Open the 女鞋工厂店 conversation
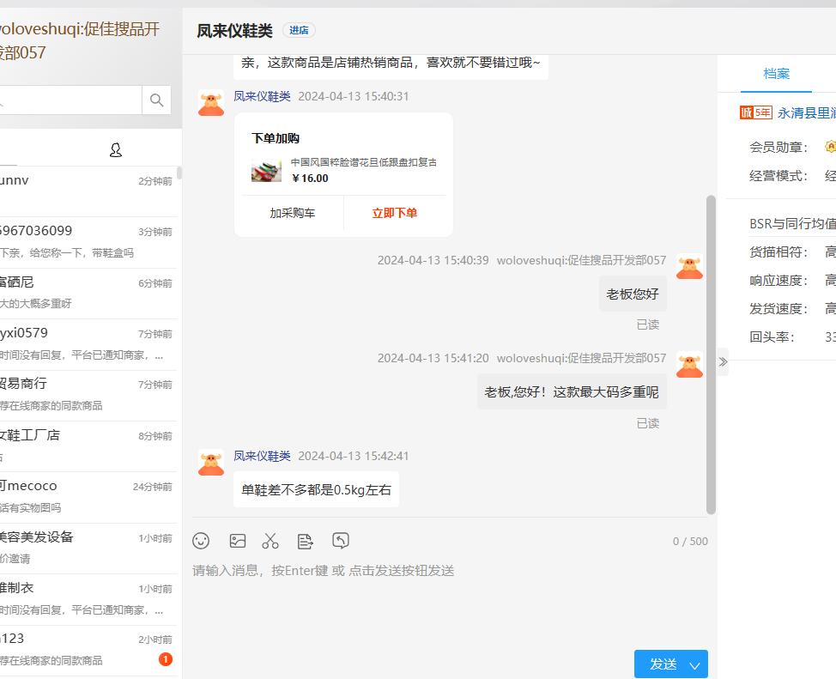836x679 pixels. tap(88, 446)
